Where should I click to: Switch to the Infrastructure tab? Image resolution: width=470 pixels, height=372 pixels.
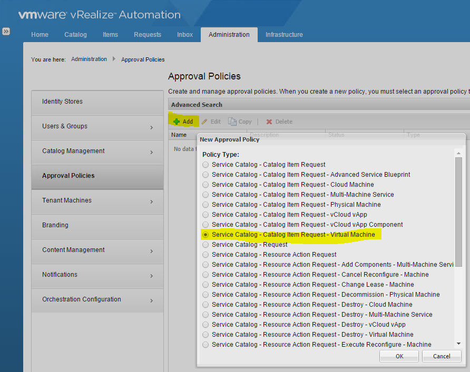[x=284, y=35]
